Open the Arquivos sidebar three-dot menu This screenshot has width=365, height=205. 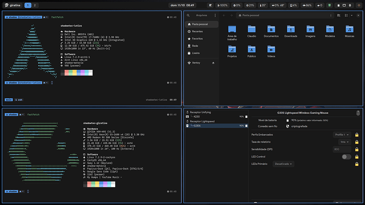(x=215, y=15)
